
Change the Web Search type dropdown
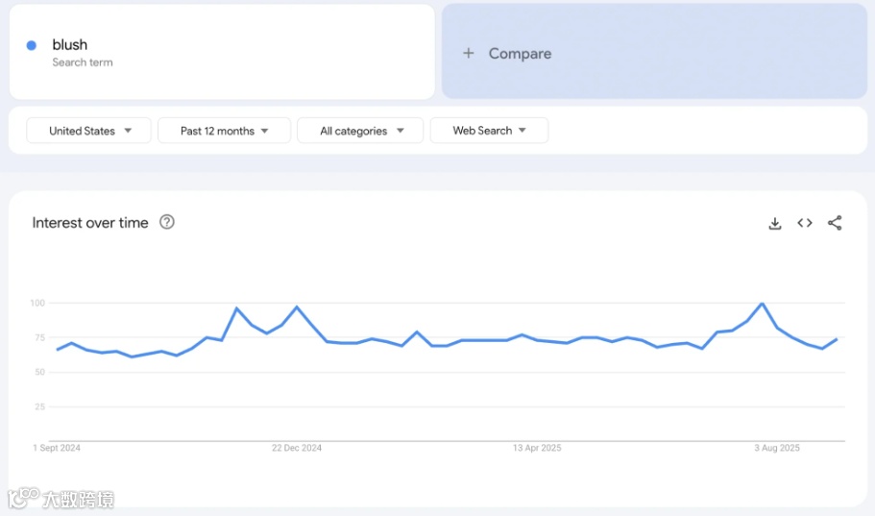[x=489, y=131]
